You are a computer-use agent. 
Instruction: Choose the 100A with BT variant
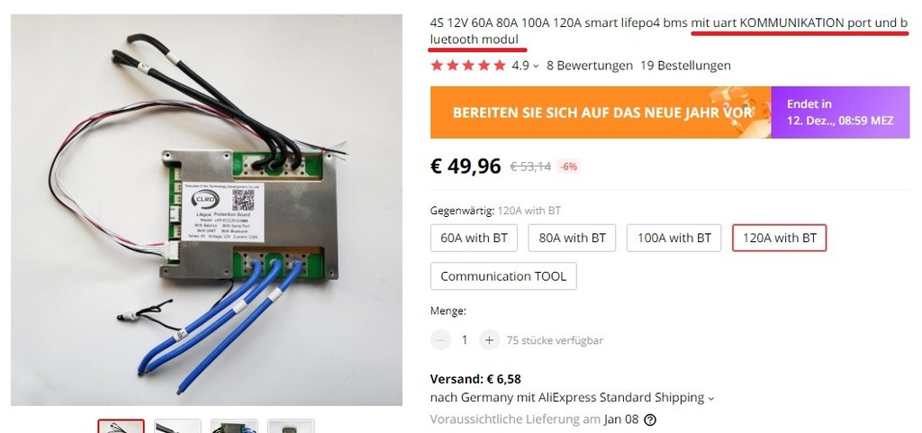click(x=673, y=238)
